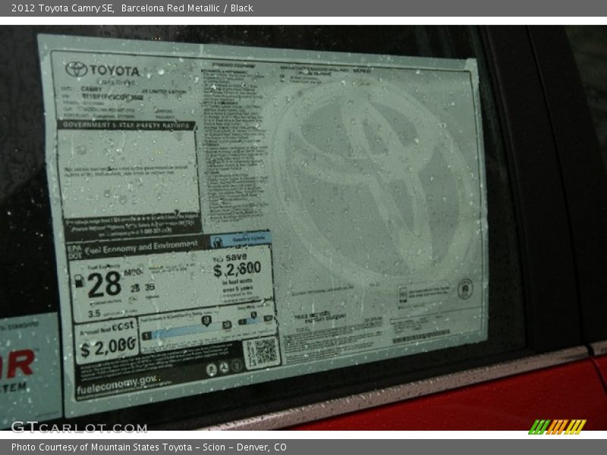Click the 'TOYOTA' wordmark on the sticker
Screen dimensions: 607x455
(115, 71)
